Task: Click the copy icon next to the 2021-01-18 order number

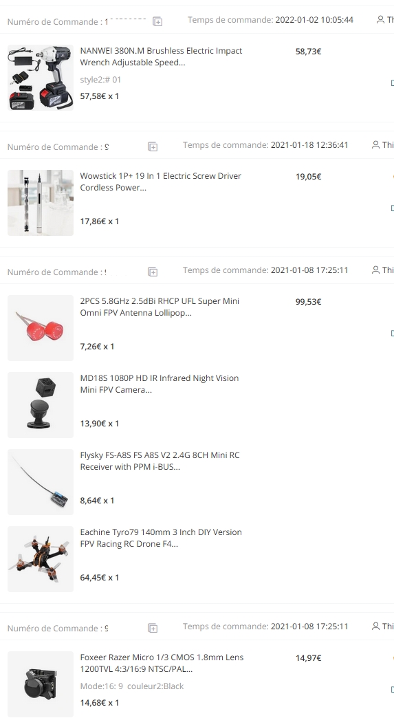Action: click(x=153, y=146)
